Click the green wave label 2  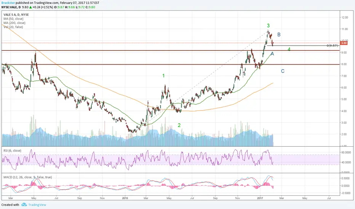pos(179,125)
